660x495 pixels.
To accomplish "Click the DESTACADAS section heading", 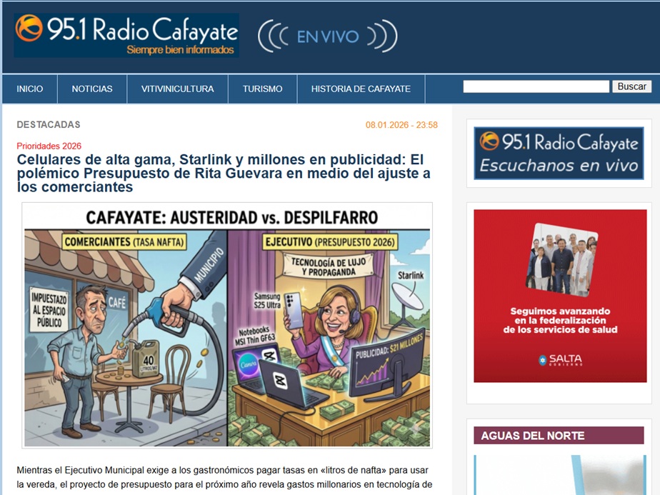I will 49,125.
